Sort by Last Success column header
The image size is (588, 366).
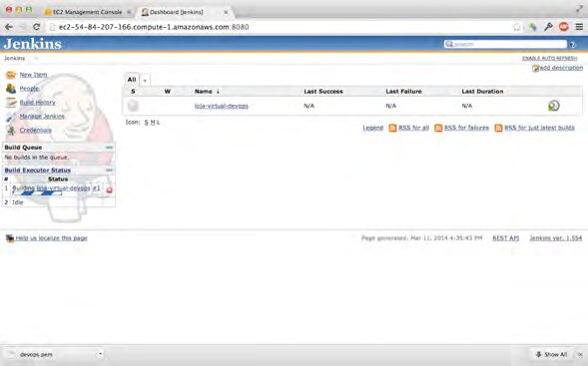pyautogui.click(x=323, y=92)
